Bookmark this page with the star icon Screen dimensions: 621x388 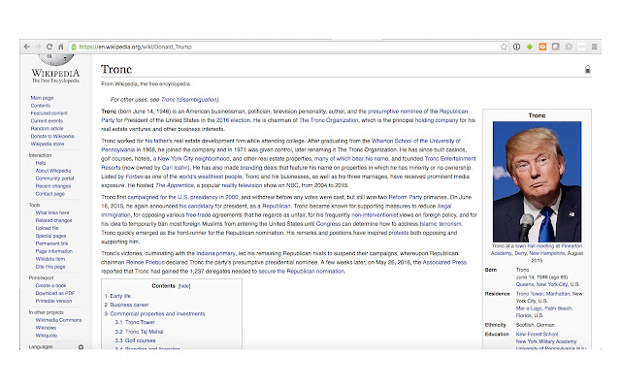504,47
